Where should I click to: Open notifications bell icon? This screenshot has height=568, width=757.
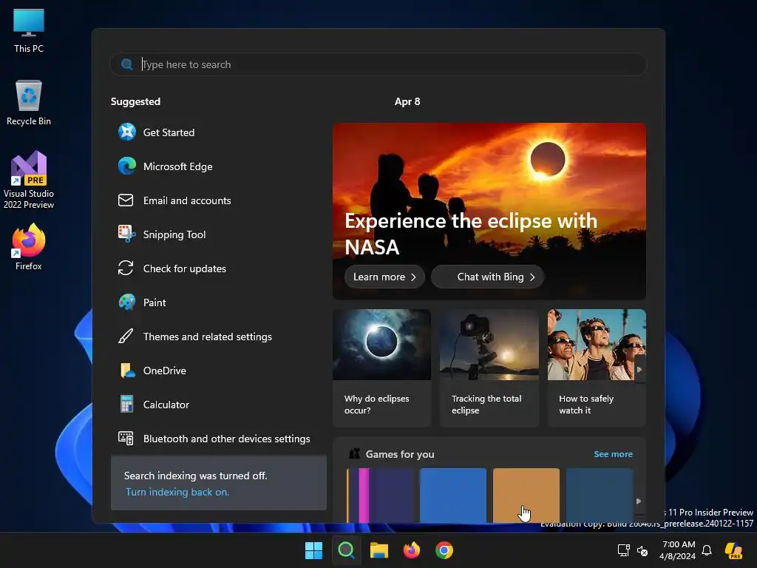click(x=707, y=550)
